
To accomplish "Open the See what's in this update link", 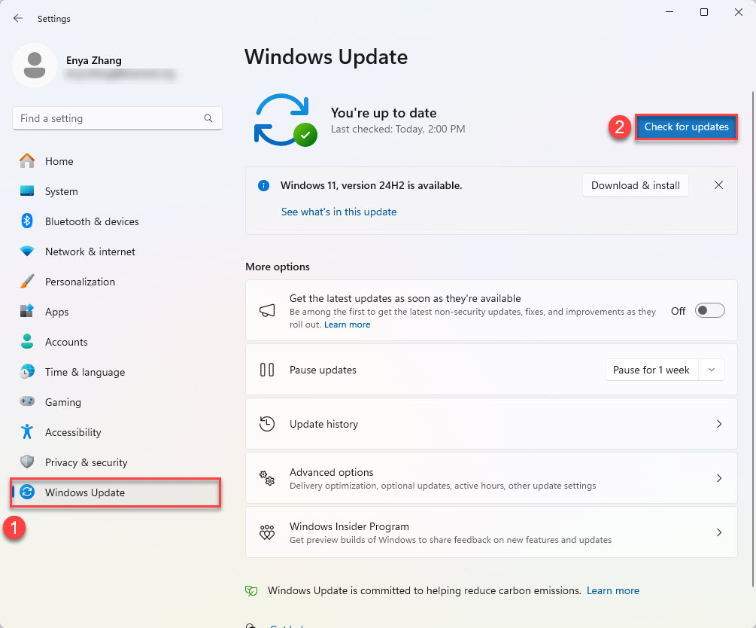I will [339, 212].
